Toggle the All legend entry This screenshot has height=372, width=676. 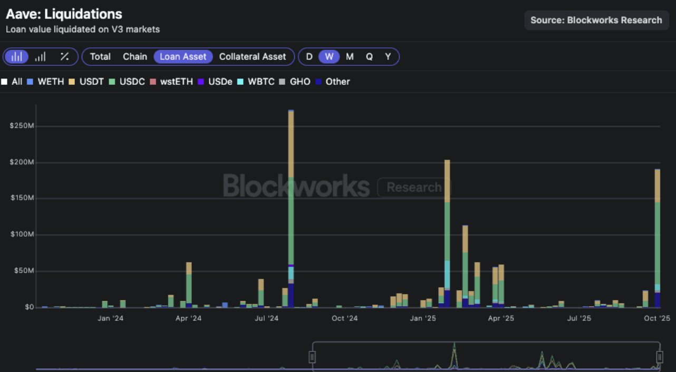pos(12,82)
